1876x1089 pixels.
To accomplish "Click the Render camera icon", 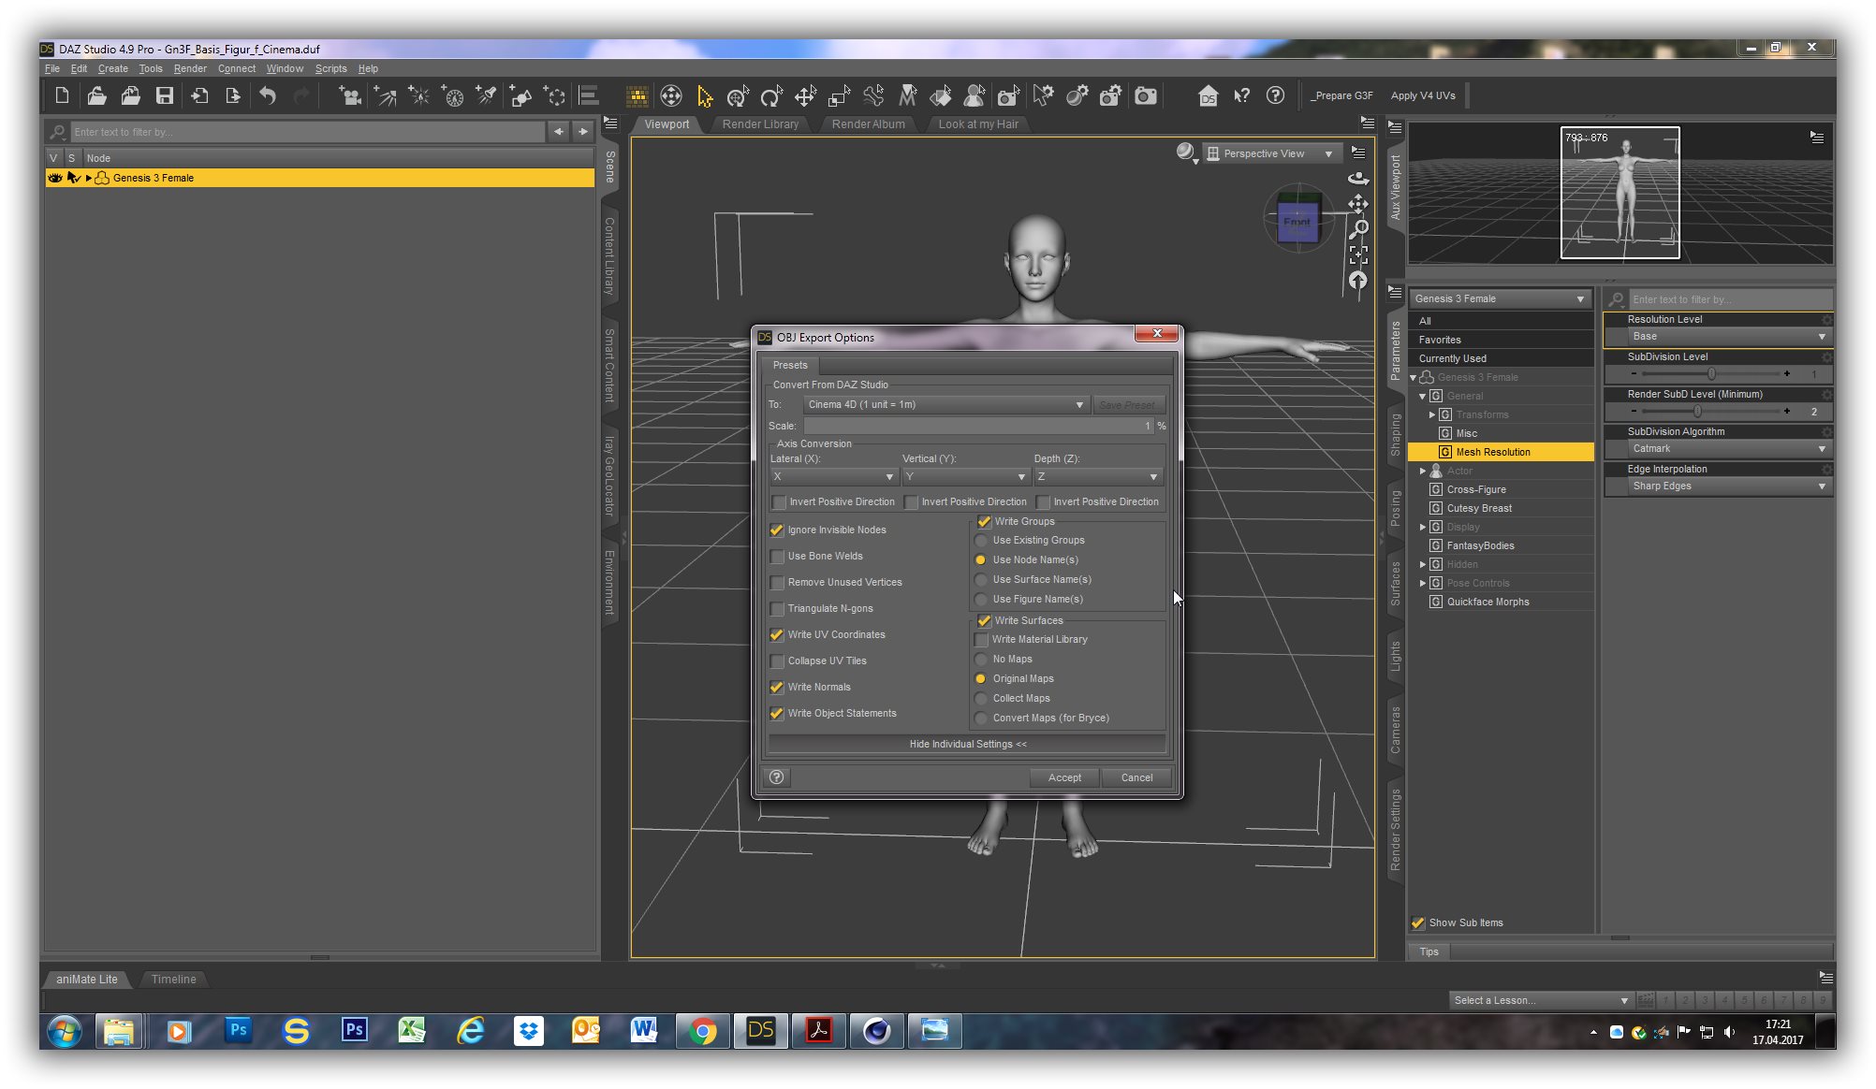I will click(1145, 95).
